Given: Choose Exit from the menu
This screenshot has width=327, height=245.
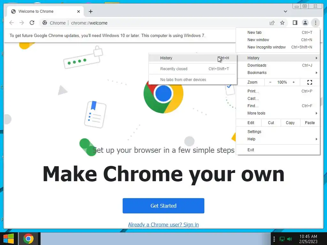Looking at the screenshot, I should point(278,150).
